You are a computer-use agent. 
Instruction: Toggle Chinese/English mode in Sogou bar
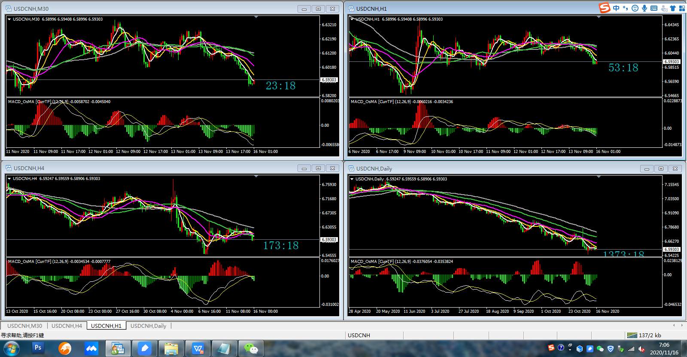point(616,8)
